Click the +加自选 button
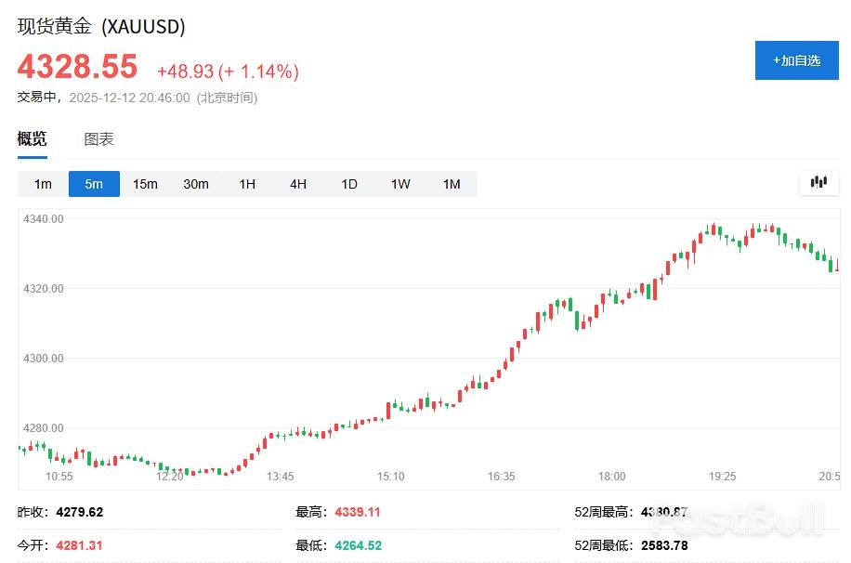 796,60
